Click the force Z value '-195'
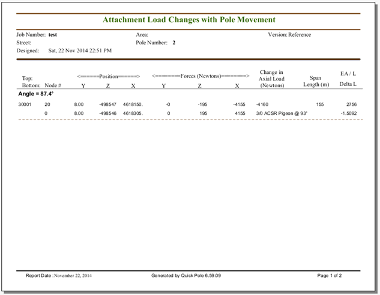380x295 pixels. [202, 105]
